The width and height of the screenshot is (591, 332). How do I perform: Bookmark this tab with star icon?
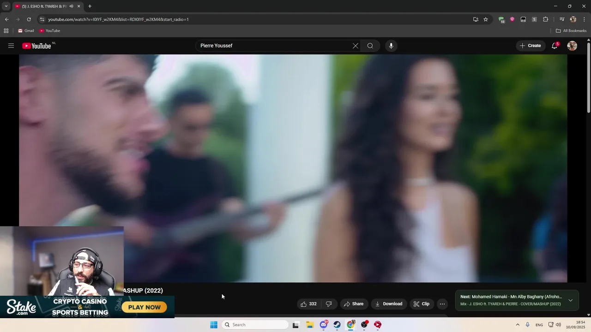[486, 19]
